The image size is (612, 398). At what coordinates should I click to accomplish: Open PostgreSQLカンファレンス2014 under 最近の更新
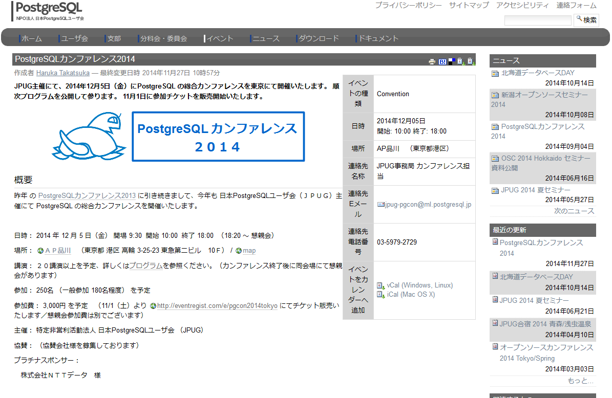(x=541, y=248)
